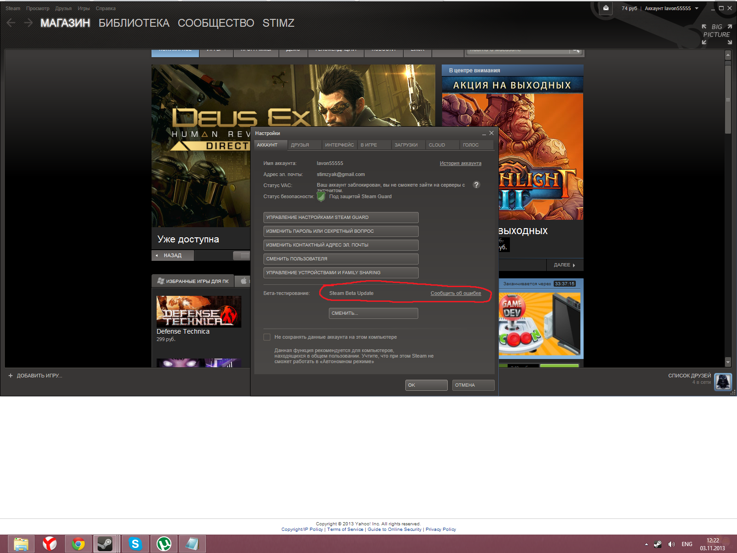Open the notepad-like app in taskbar
Screen dimensions: 737x553
click(192, 544)
